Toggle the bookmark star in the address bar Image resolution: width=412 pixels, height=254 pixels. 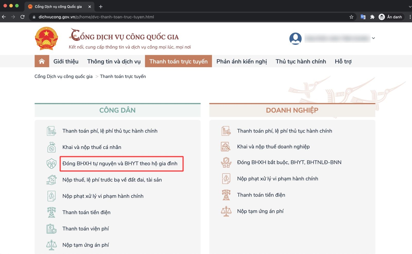[x=351, y=17]
